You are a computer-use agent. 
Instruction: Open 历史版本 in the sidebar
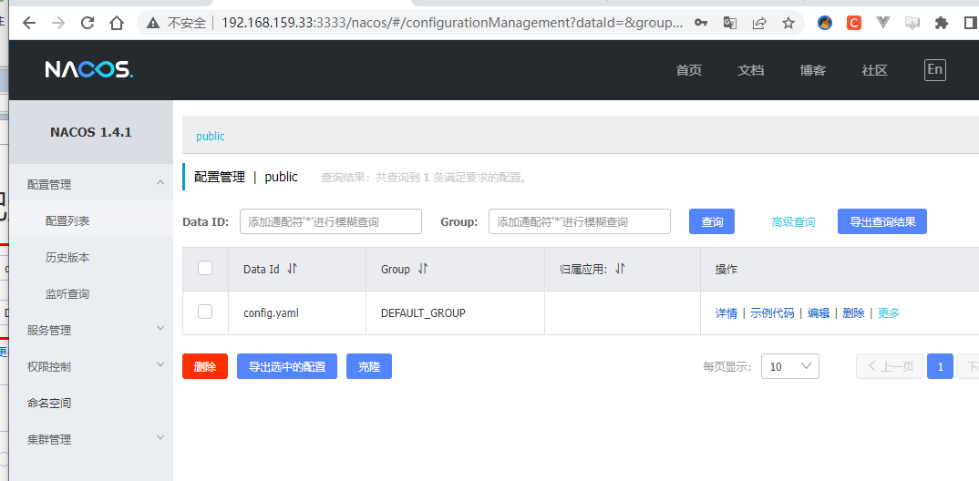67,257
